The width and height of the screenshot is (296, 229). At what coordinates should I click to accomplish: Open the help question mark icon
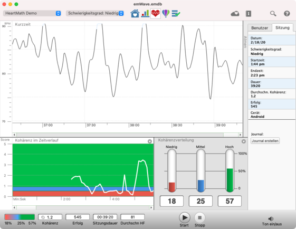click(x=287, y=14)
